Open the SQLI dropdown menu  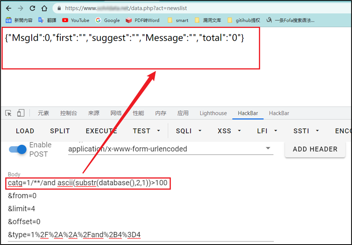tap(189, 131)
